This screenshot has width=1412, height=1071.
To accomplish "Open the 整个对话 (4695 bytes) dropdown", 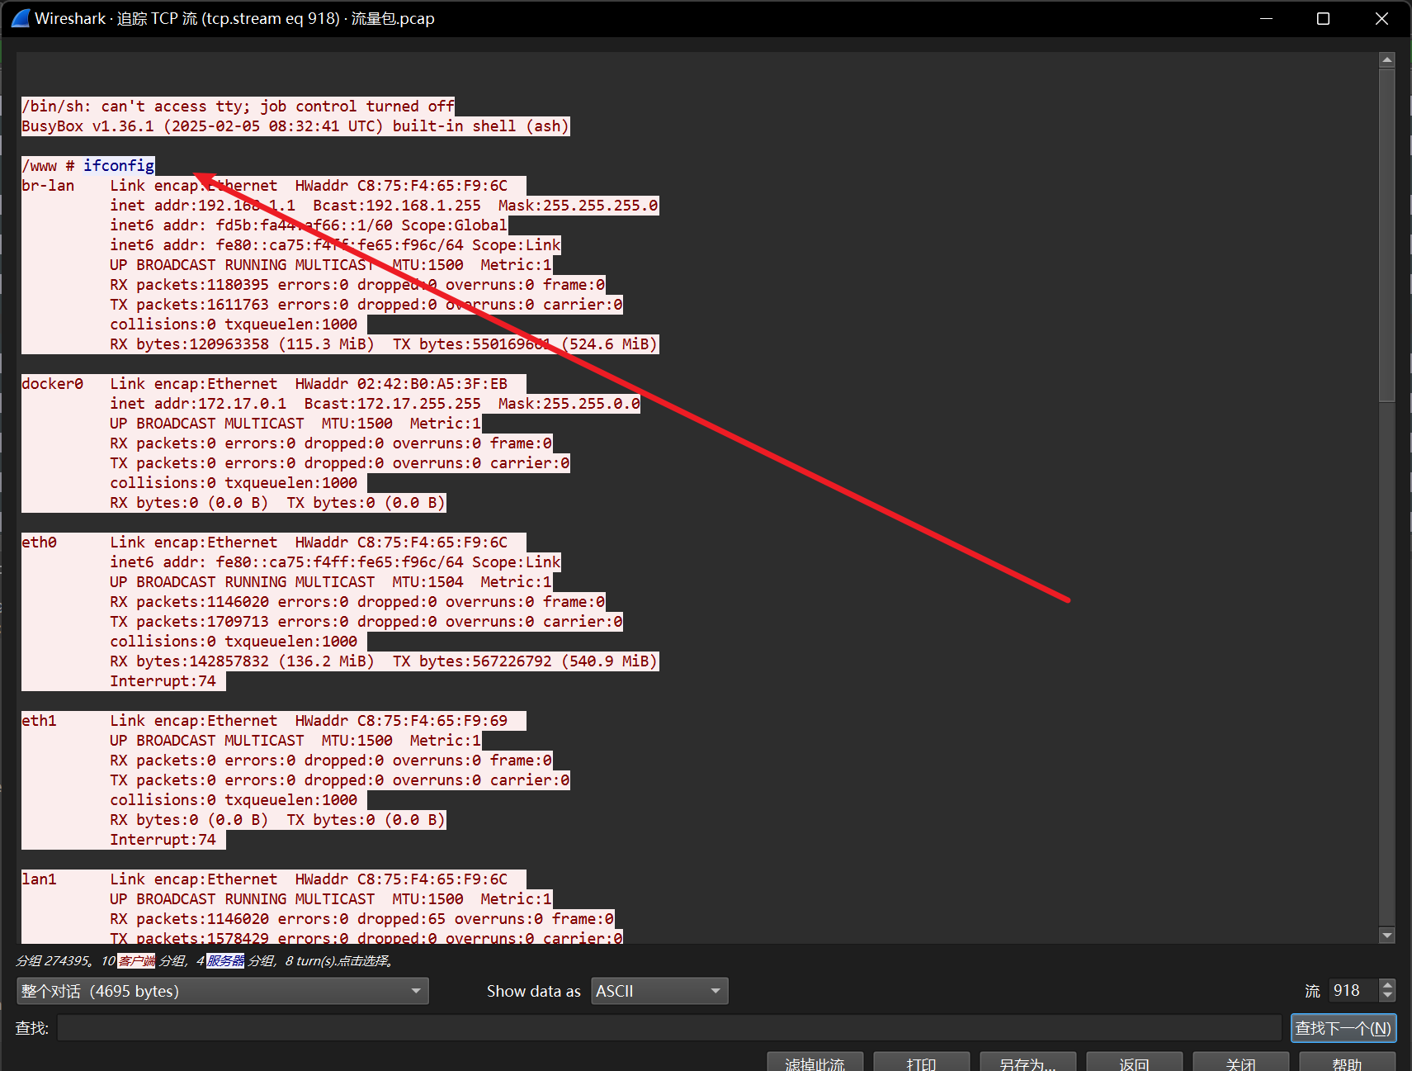I will [222, 991].
